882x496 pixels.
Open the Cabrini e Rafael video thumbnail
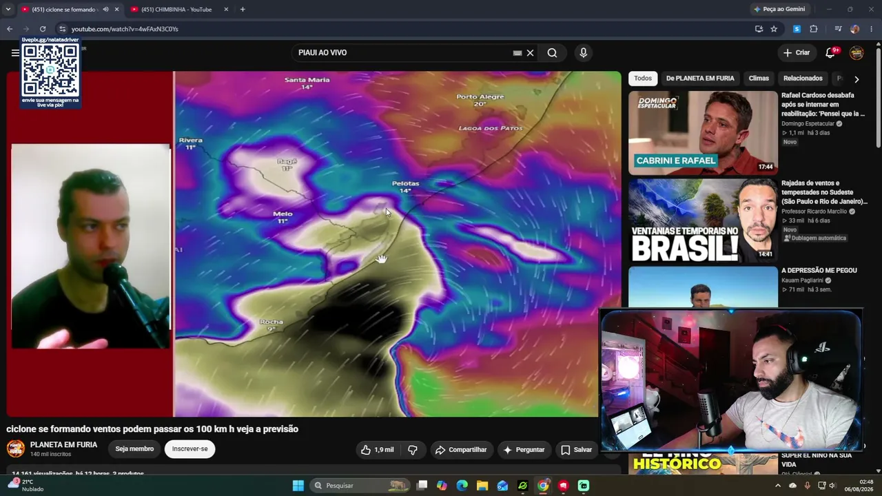point(702,133)
